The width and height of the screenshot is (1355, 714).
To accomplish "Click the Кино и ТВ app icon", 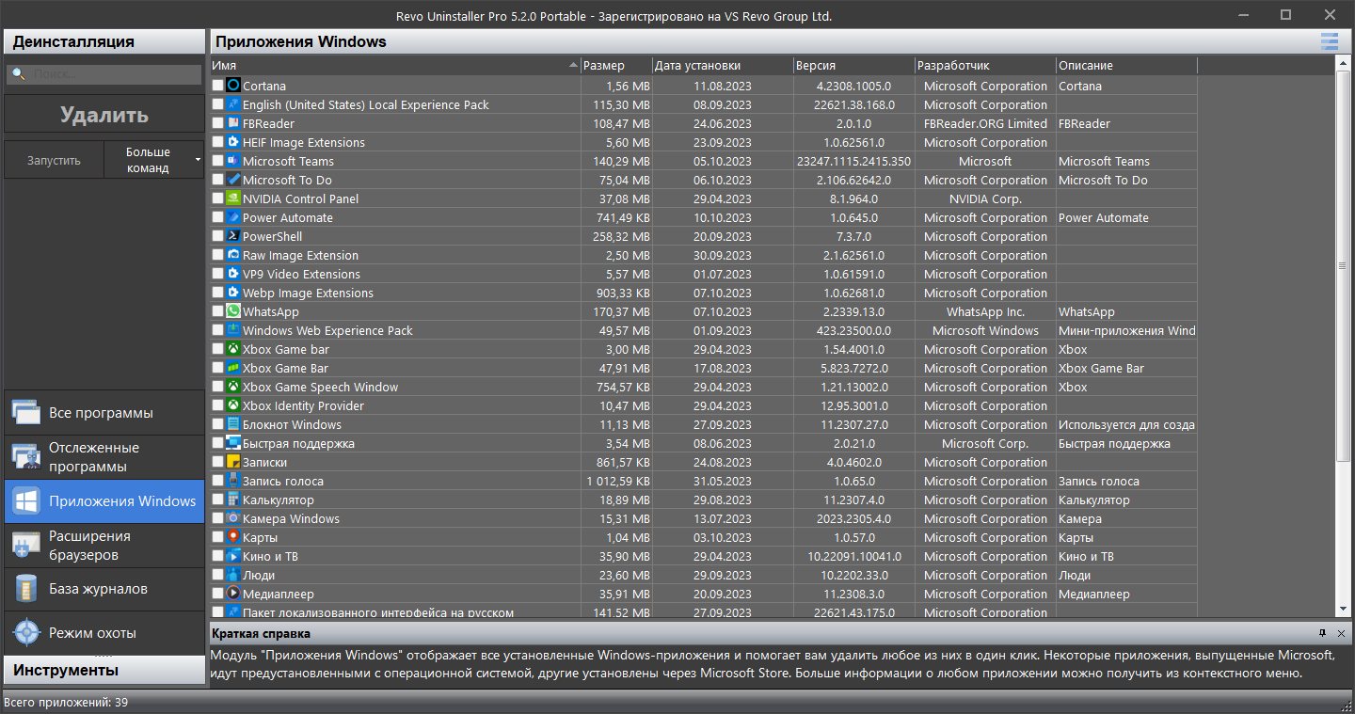I will 233,556.
